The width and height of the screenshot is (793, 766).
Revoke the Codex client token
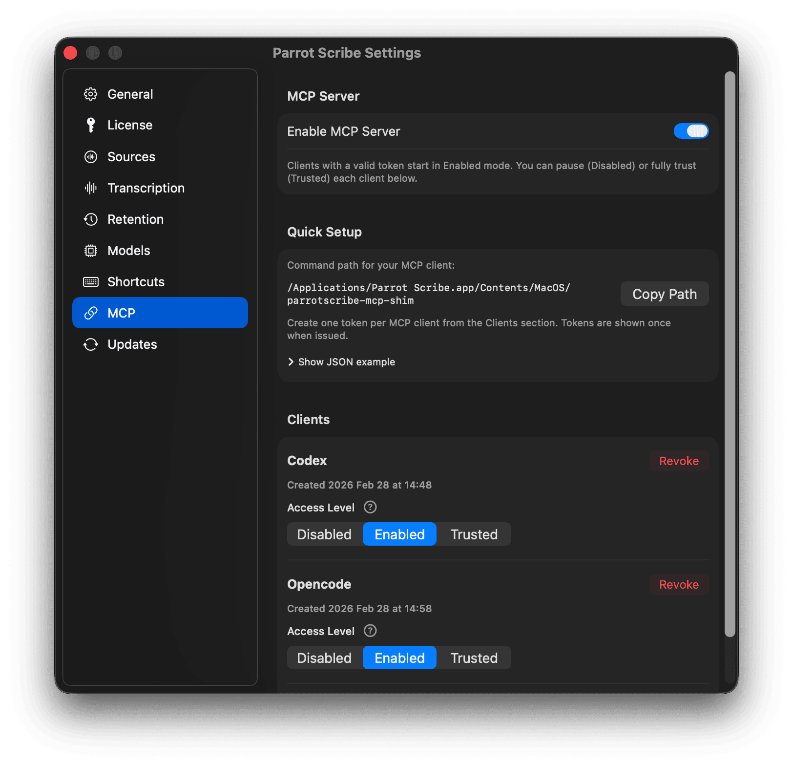pyautogui.click(x=679, y=460)
